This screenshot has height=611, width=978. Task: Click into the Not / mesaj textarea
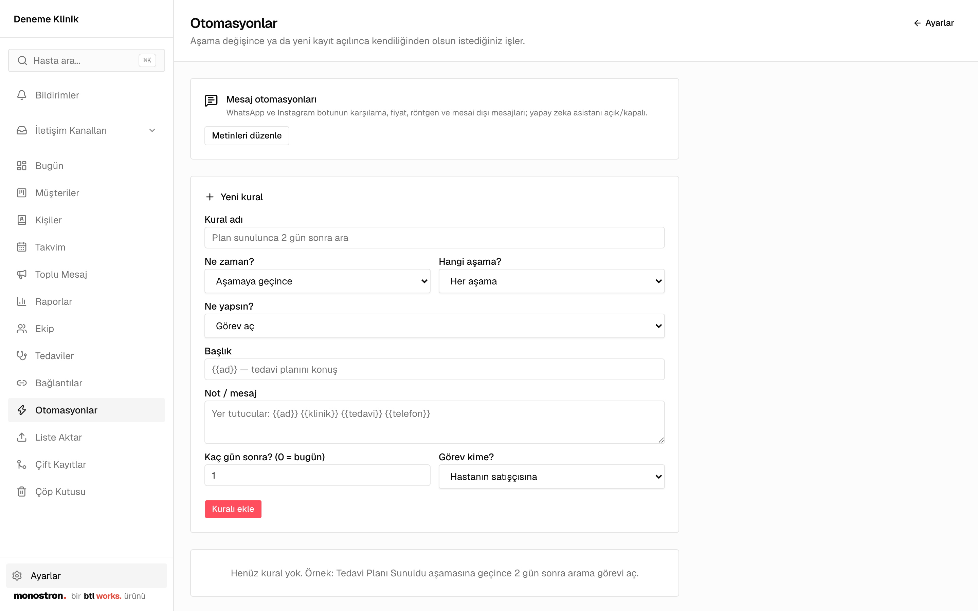pos(434,422)
